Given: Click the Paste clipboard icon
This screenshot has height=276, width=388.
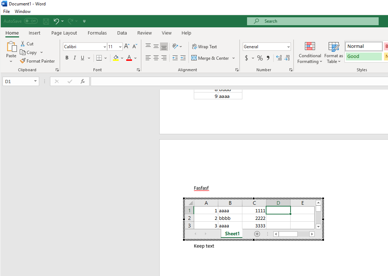Looking at the screenshot, I should [x=12, y=46].
